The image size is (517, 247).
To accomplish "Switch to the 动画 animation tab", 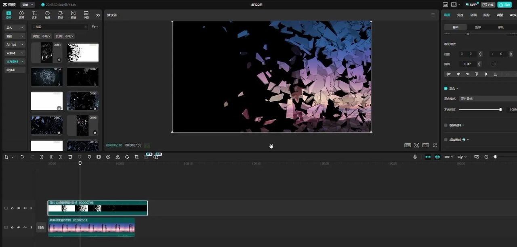I will pyautogui.click(x=473, y=15).
